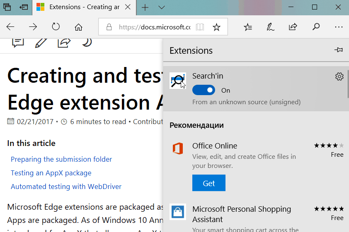Pin the Extensions pane
Viewport: 349px width, 232px height.
tap(339, 50)
